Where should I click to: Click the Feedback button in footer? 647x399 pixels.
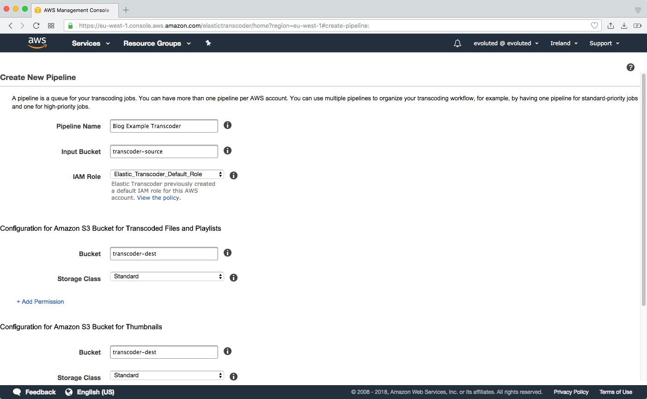coord(35,392)
